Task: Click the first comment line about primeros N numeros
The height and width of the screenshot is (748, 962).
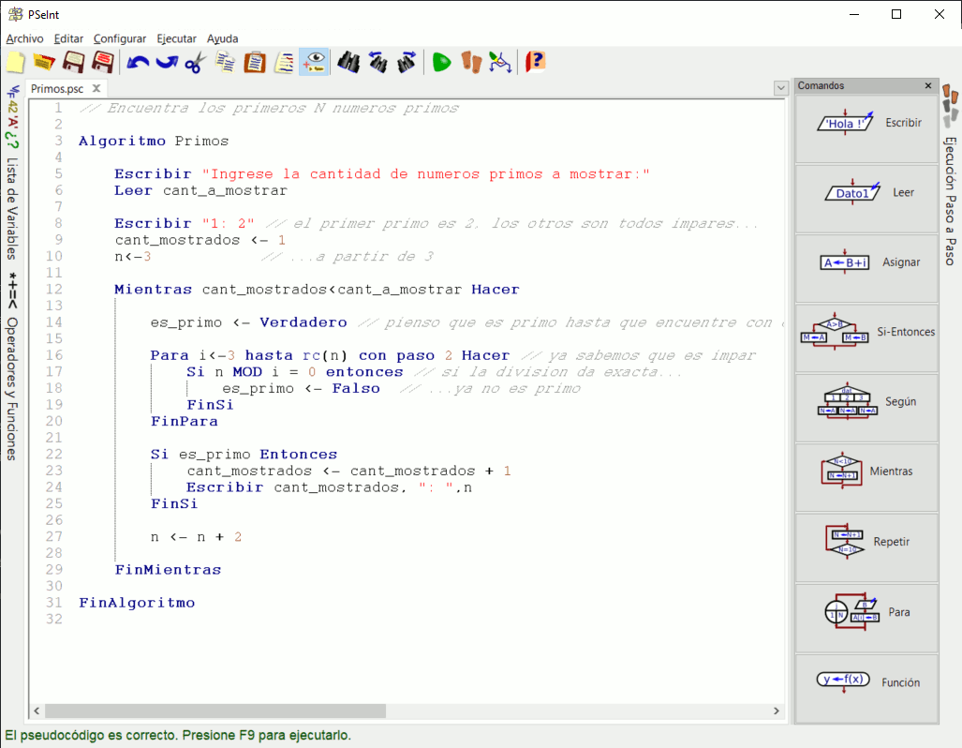Action: [x=269, y=109]
